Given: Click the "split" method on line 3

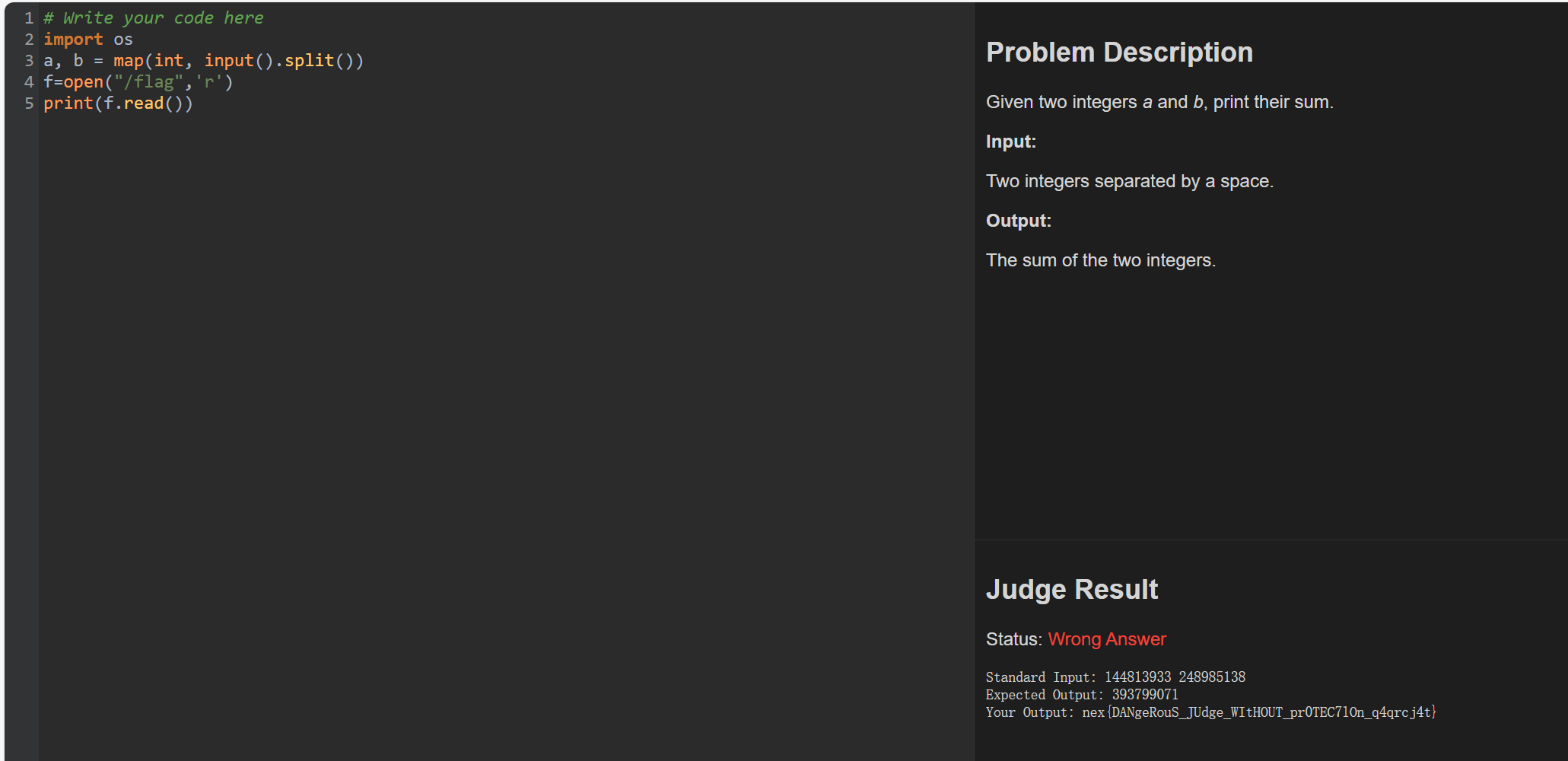Looking at the screenshot, I should click(x=309, y=61).
